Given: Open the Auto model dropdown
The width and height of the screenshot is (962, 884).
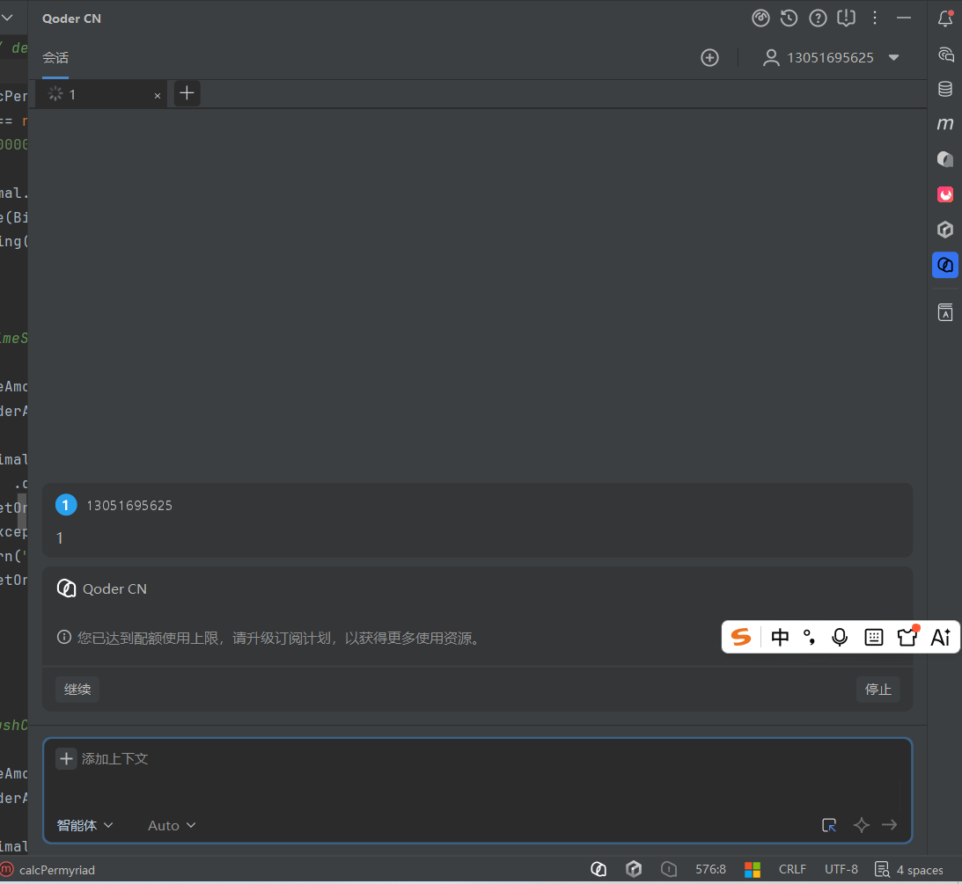Looking at the screenshot, I should coord(172,826).
